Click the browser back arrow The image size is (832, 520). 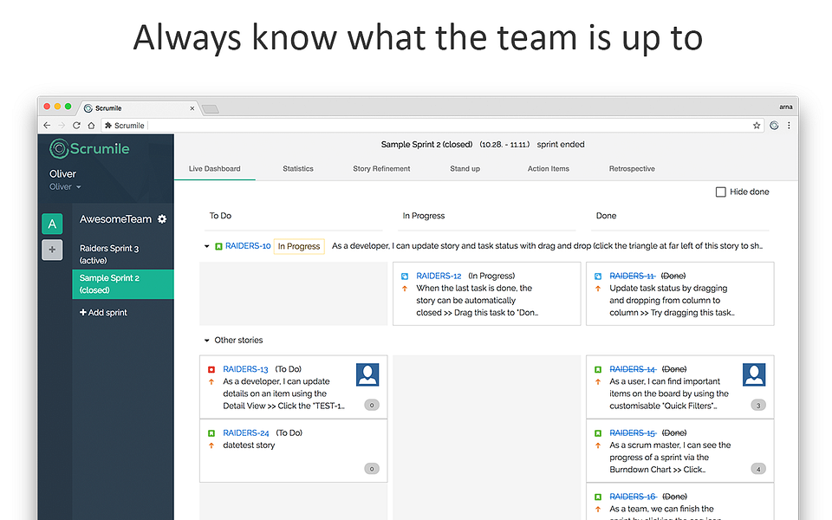click(x=47, y=125)
